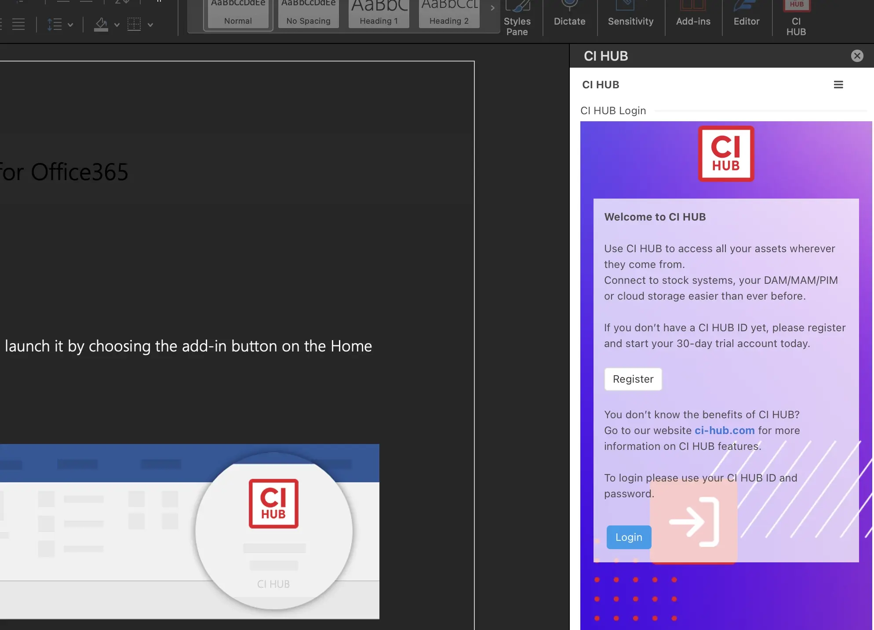Viewport: 874px width, 630px height.
Task: Apply the Normal style
Action: [238, 14]
